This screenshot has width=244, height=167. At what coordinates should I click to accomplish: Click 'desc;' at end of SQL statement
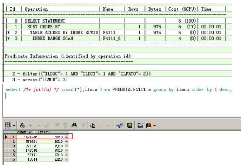click(226, 89)
